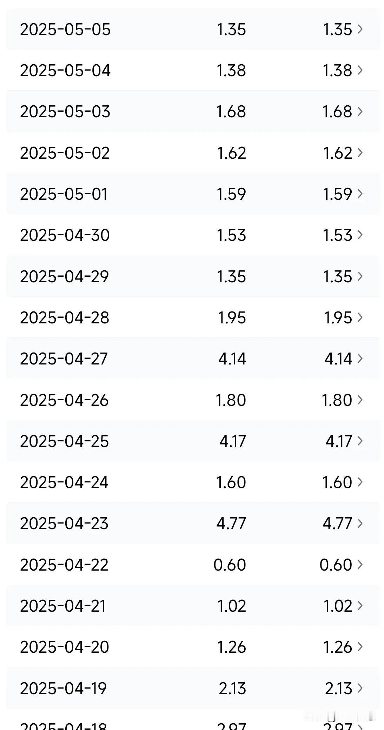Open details chevron for 2025-05-05 row
Screen dimensions: 384x730
[x=360, y=29]
